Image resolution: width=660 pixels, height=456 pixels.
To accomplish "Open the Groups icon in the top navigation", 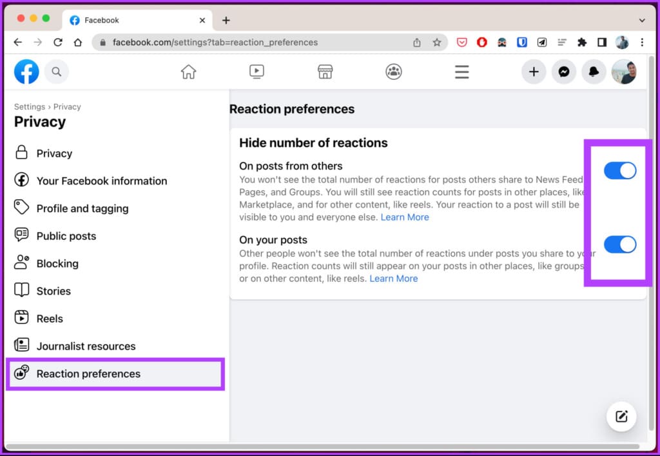I will [394, 72].
